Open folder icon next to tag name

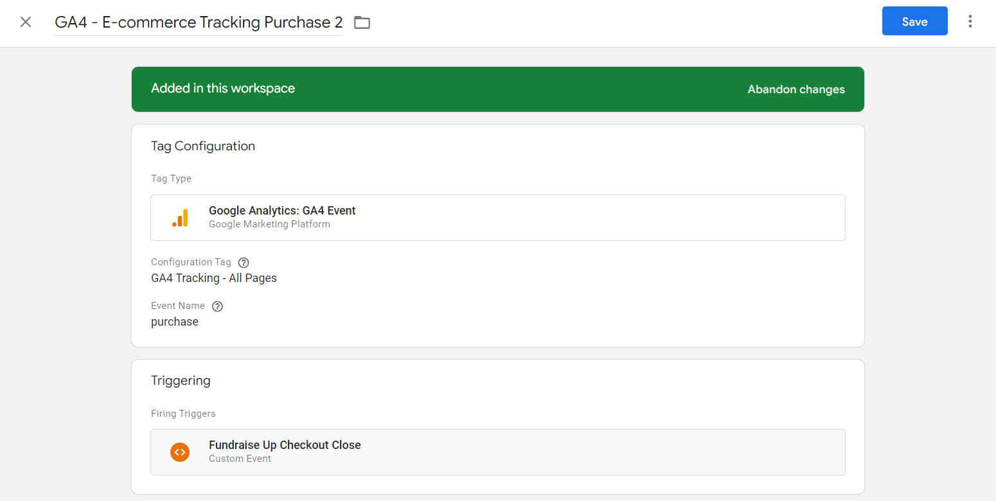362,22
